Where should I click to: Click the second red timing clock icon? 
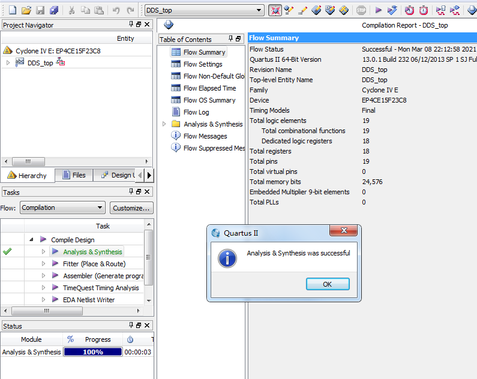click(424, 10)
